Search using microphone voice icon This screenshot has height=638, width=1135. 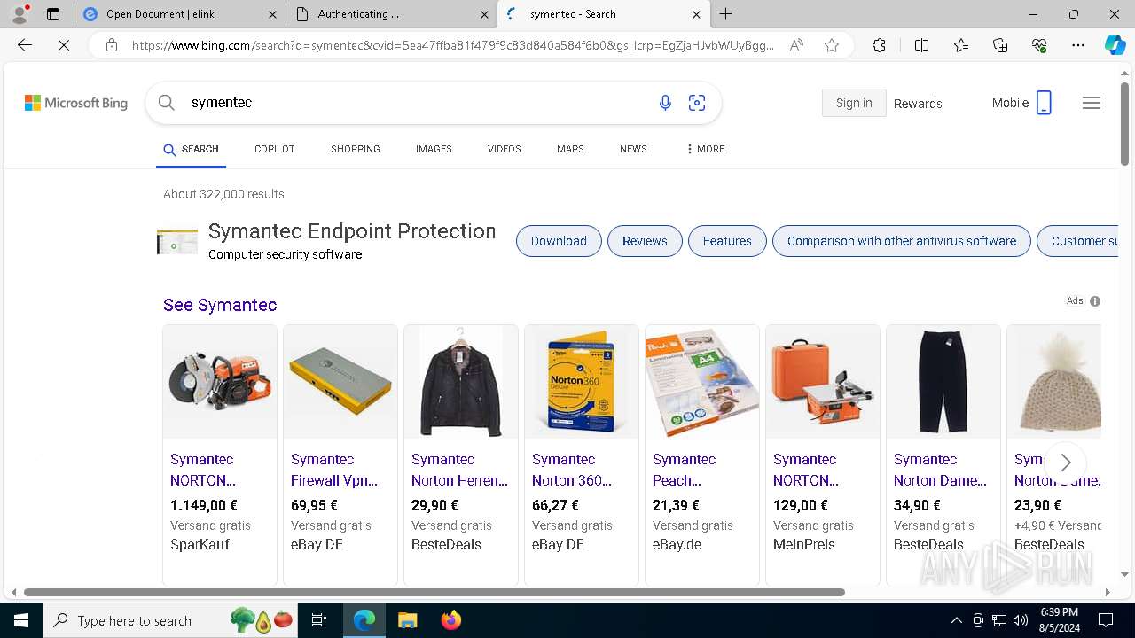click(x=665, y=103)
